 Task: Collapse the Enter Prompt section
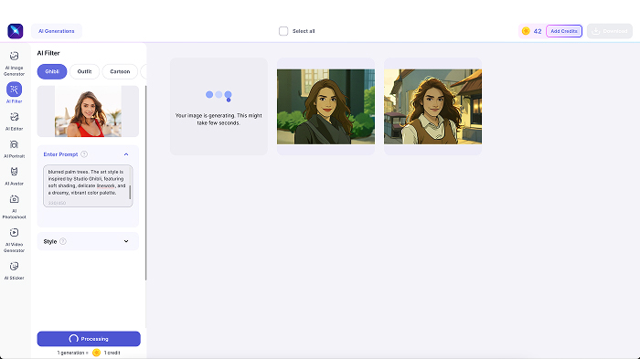pyautogui.click(x=126, y=154)
